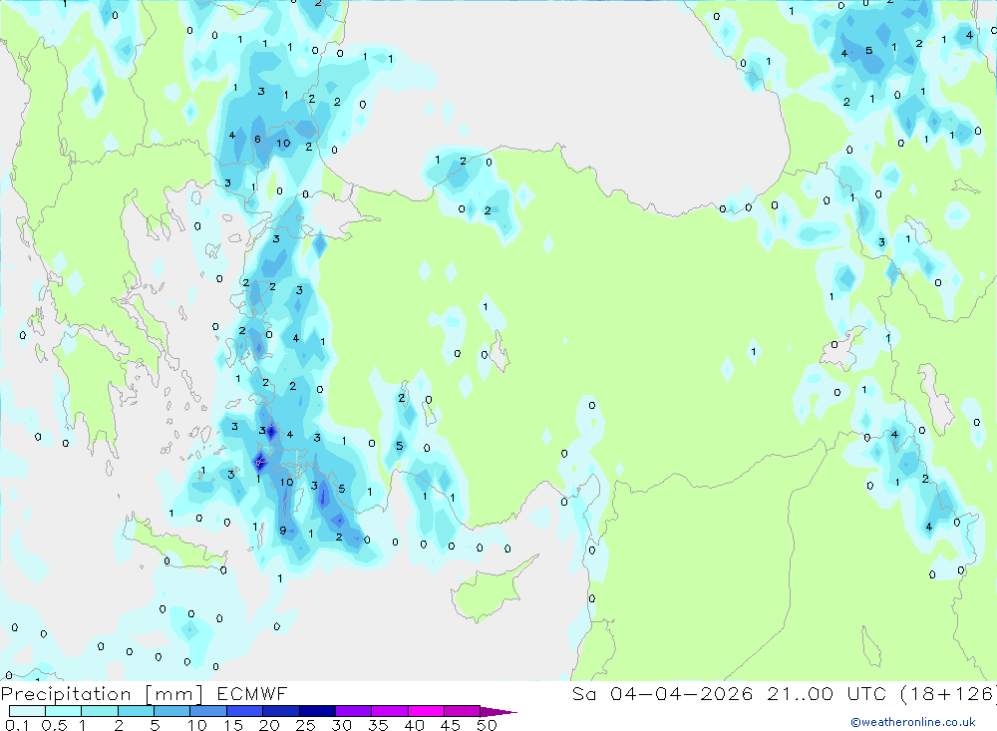Click the purple arrow tip above 50 mm
Viewport: 997px width, 731px height.
pos(498,711)
